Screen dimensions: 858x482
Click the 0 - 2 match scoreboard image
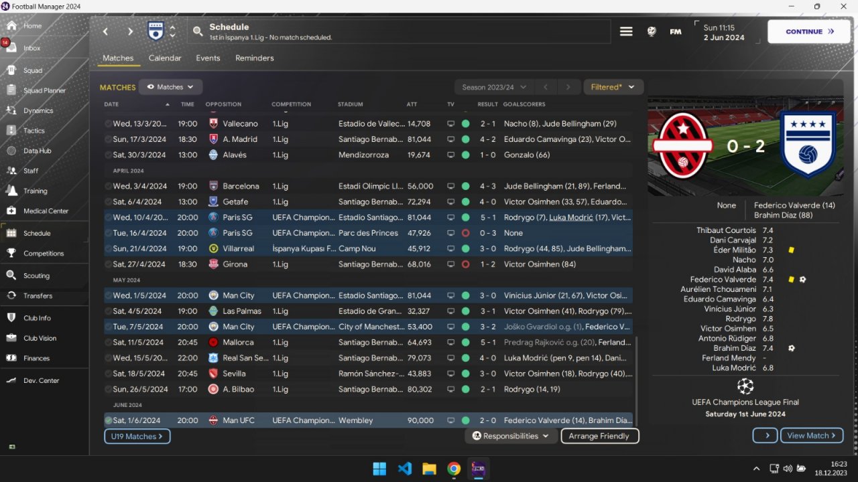point(745,147)
